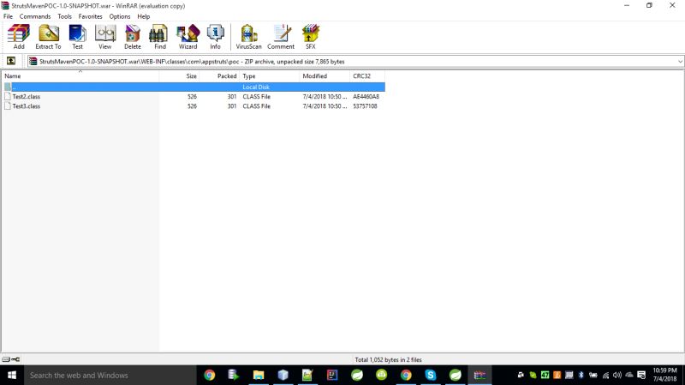Run the VirusScan toolbar icon
The height and width of the screenshot is (385, 685).
pos(248,37)
